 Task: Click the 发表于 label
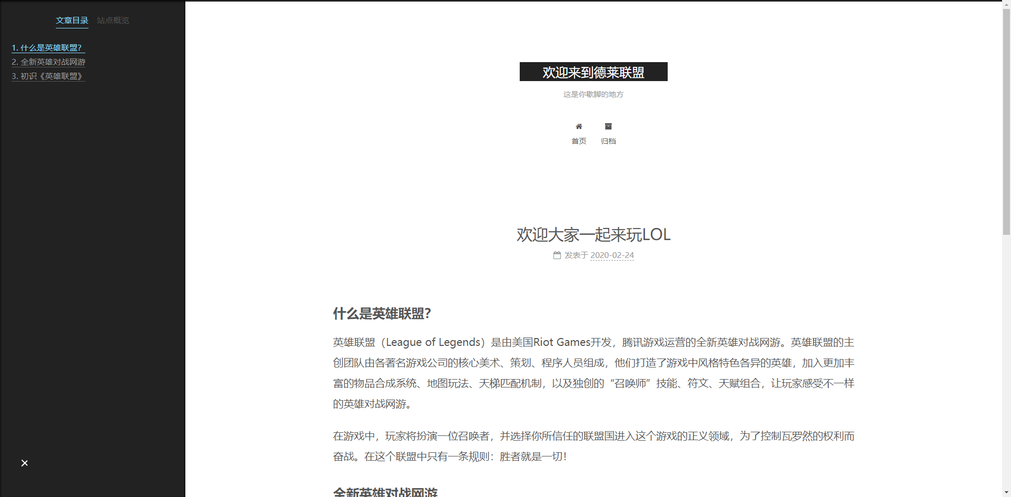[576, 255]
